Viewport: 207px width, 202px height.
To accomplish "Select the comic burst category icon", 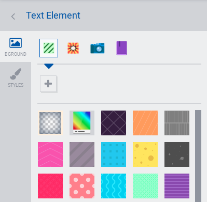I will pyautogui.click(x=73, y=48).
